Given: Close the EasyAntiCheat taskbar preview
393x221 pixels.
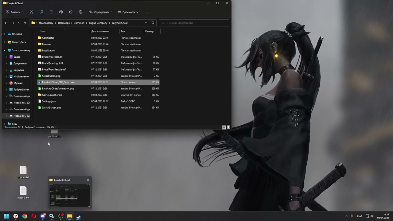Looking at the screenshot, I should (x=88, y=180).
